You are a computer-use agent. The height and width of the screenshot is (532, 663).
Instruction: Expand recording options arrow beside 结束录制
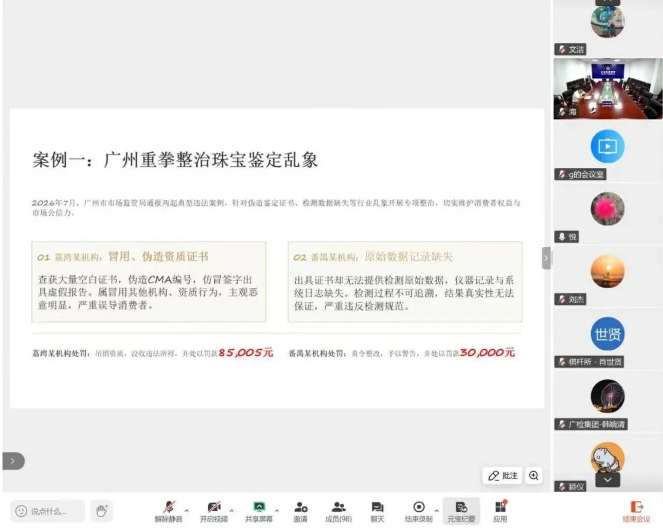pos(436,511)
